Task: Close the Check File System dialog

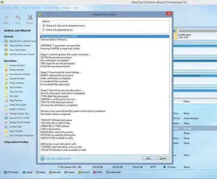Action: tap(169, 14)
